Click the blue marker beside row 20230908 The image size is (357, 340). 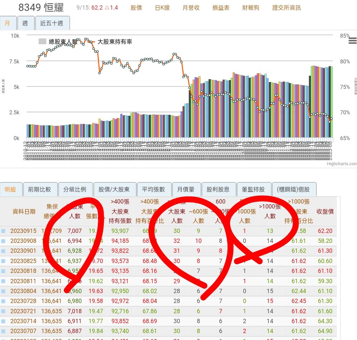(x=3, y=241)
